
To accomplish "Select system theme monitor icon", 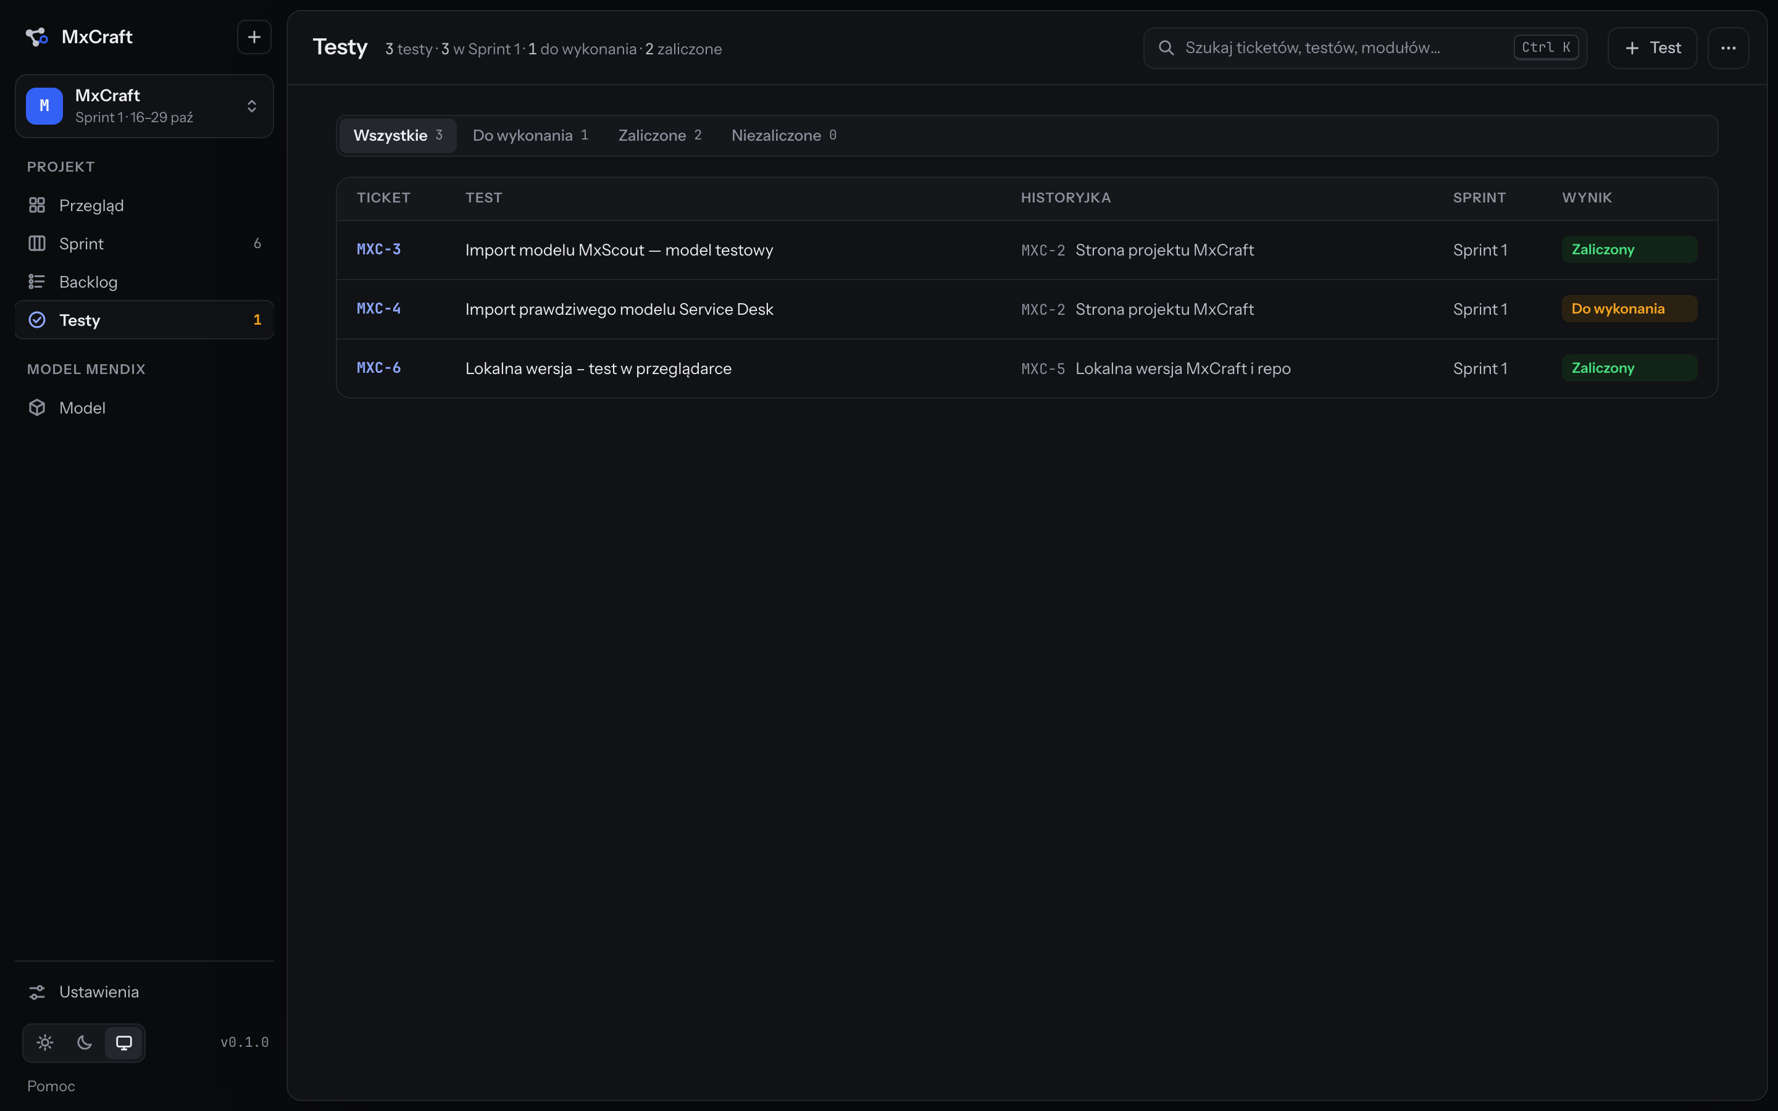I will [124, 1042].
